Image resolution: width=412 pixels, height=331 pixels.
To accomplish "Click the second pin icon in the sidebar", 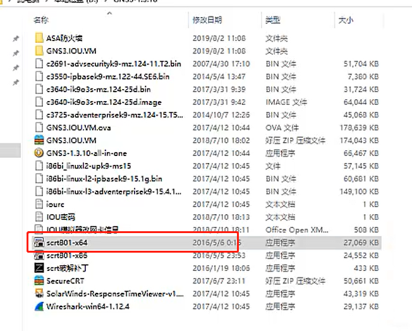I will [16, 53].
